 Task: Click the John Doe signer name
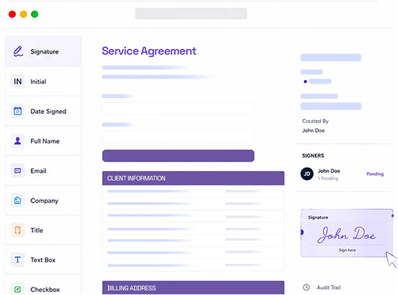pos(329,171)
